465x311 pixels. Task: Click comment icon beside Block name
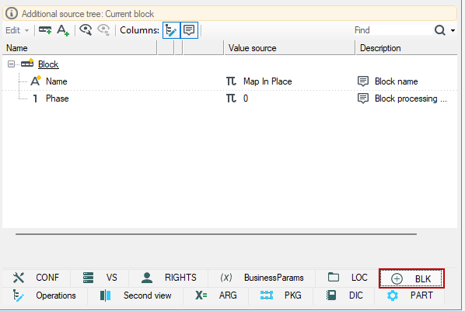[x=363, y=81]
